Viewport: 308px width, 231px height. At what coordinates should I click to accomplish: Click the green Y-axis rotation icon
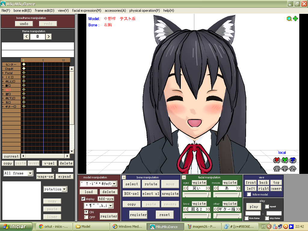[x=285, y=160]
